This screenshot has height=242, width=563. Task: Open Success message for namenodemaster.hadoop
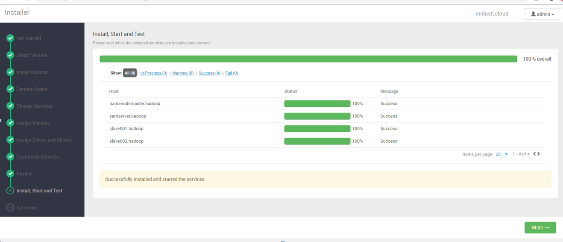tap(389, 104)
